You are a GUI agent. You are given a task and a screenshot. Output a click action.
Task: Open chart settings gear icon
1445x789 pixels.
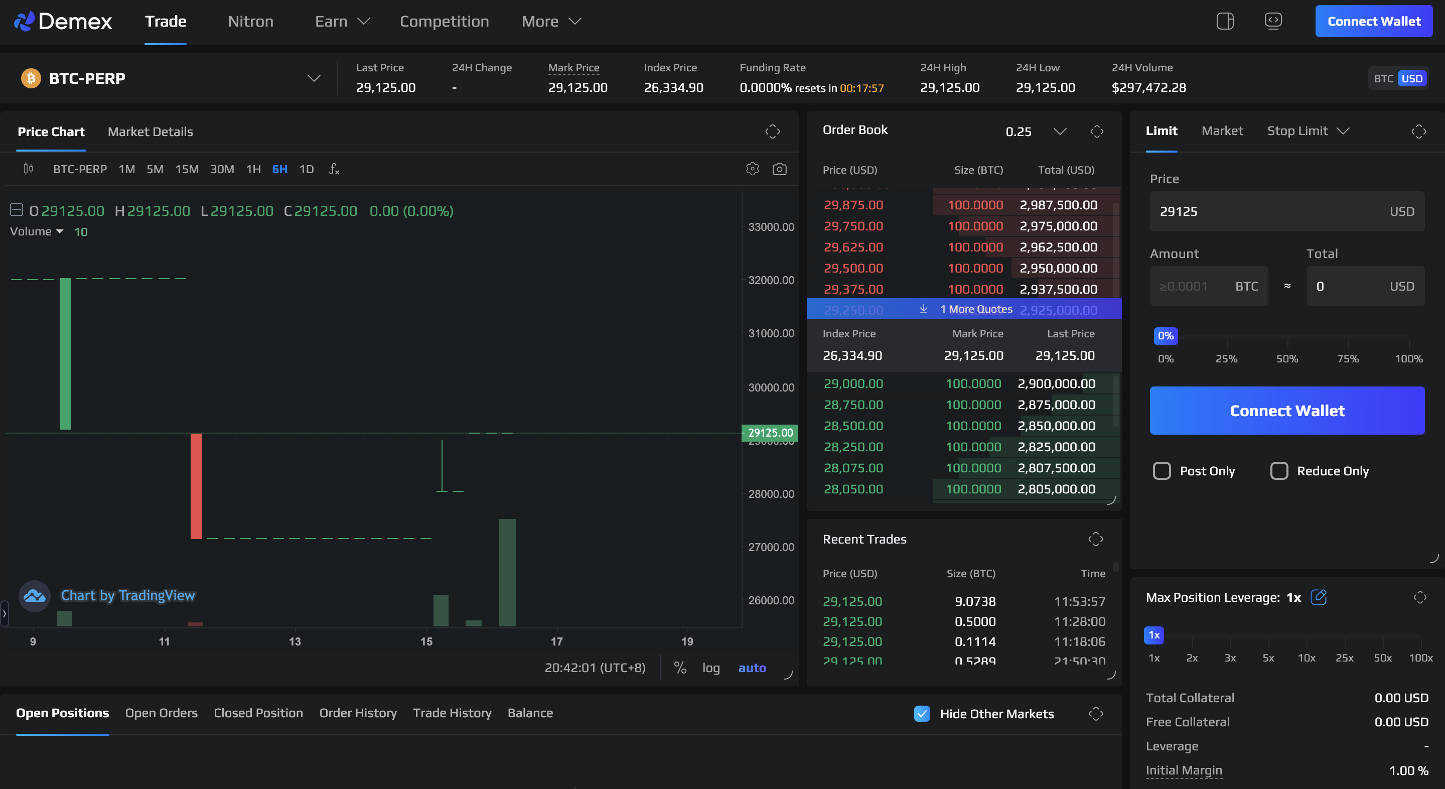click(x=752, y=168)
